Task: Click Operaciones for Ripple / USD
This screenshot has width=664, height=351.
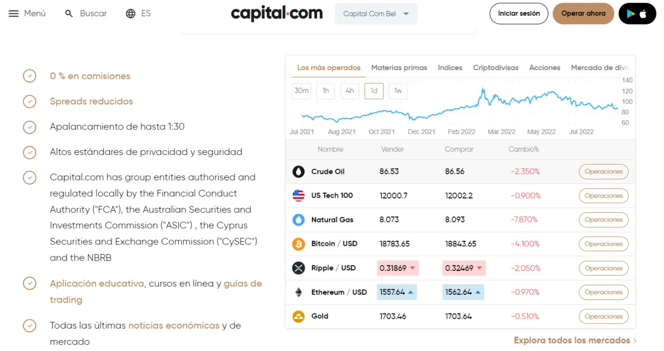Action: 604,268
